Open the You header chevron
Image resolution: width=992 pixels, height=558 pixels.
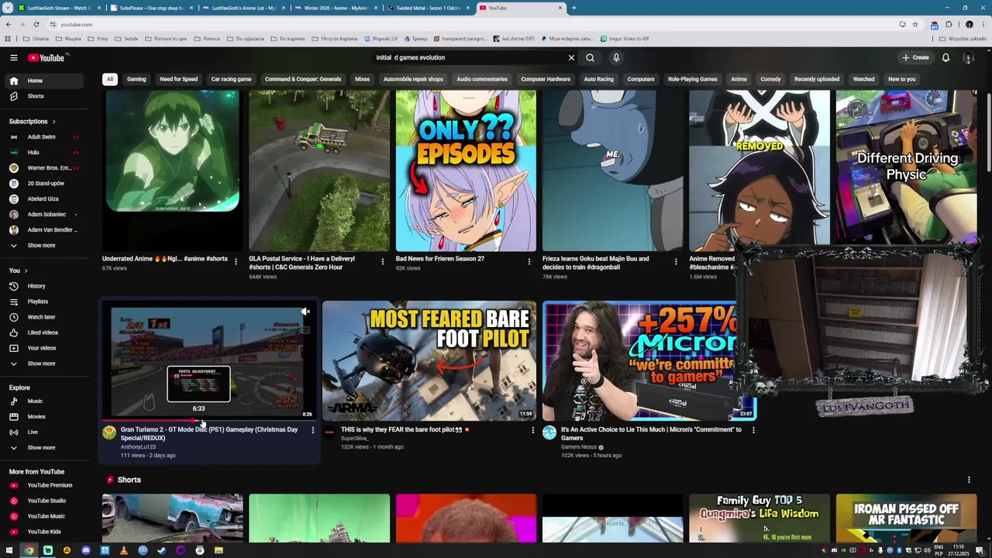pos(26,270)
